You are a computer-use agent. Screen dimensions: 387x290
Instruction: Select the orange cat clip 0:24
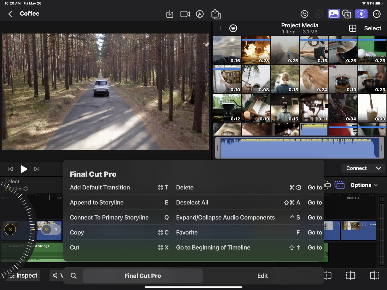[314, 79]
